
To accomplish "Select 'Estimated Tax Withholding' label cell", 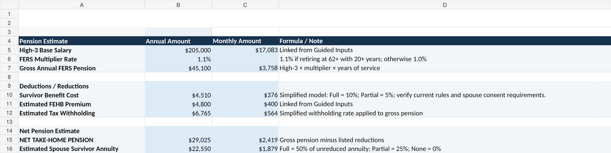I will tap(82, 113).
